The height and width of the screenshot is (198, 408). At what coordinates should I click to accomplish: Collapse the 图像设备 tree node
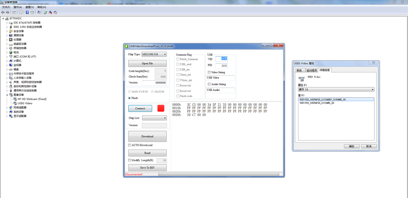[7, 95]
